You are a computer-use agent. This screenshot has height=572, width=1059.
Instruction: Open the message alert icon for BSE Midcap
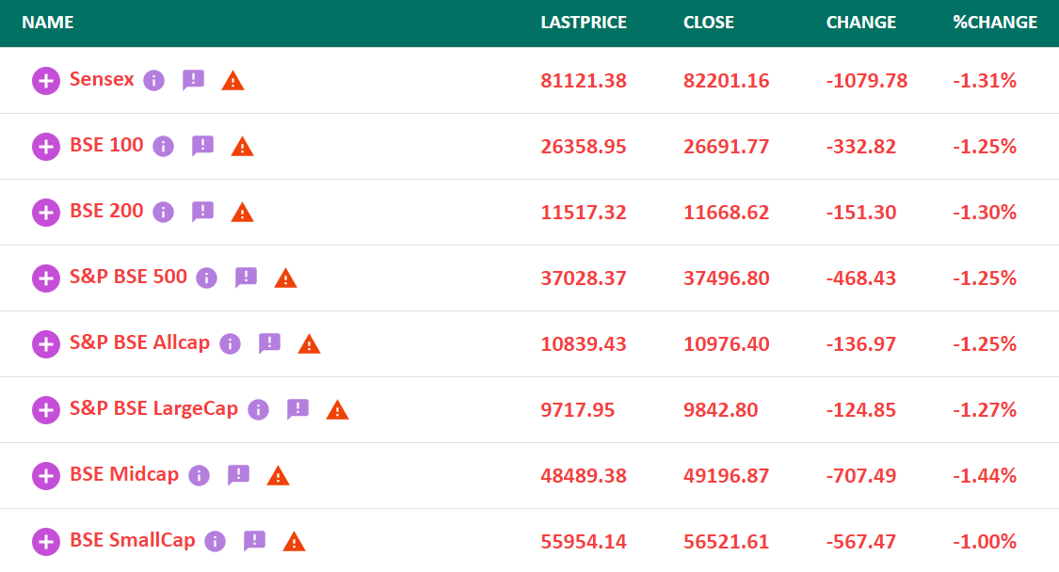tap(238, 475)
